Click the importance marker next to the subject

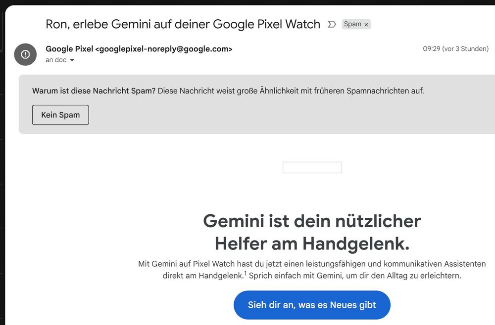pos(332,24)
